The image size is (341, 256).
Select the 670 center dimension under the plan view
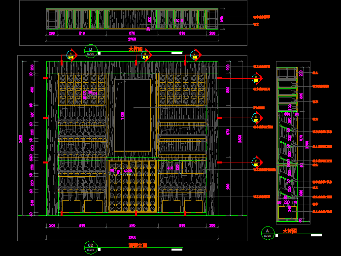pos(132,33)
